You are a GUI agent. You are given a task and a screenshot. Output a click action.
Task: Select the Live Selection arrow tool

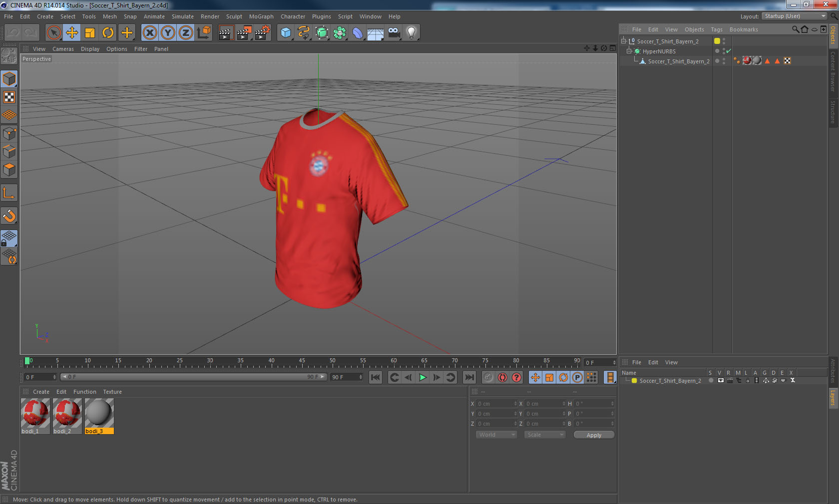53,33
